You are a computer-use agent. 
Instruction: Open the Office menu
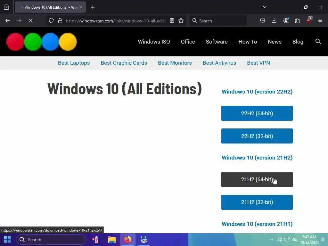point(188,42)
